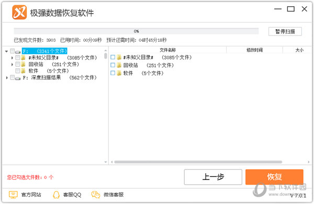Check 软件 checkbox in tree
Viewport: 314px width, 204px height.
[18, 70]
